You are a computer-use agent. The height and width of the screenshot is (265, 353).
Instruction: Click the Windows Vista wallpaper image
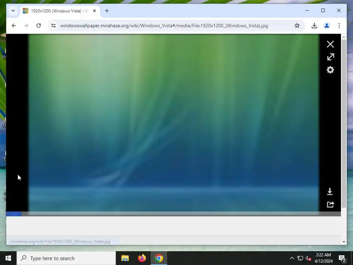click(174, 123)
